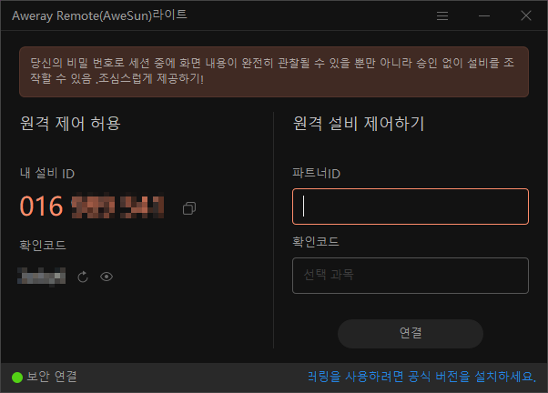Minimize the AweSun window
Image resolution: width=548 pixels, height=393 pixels.
tap(484, 15)
